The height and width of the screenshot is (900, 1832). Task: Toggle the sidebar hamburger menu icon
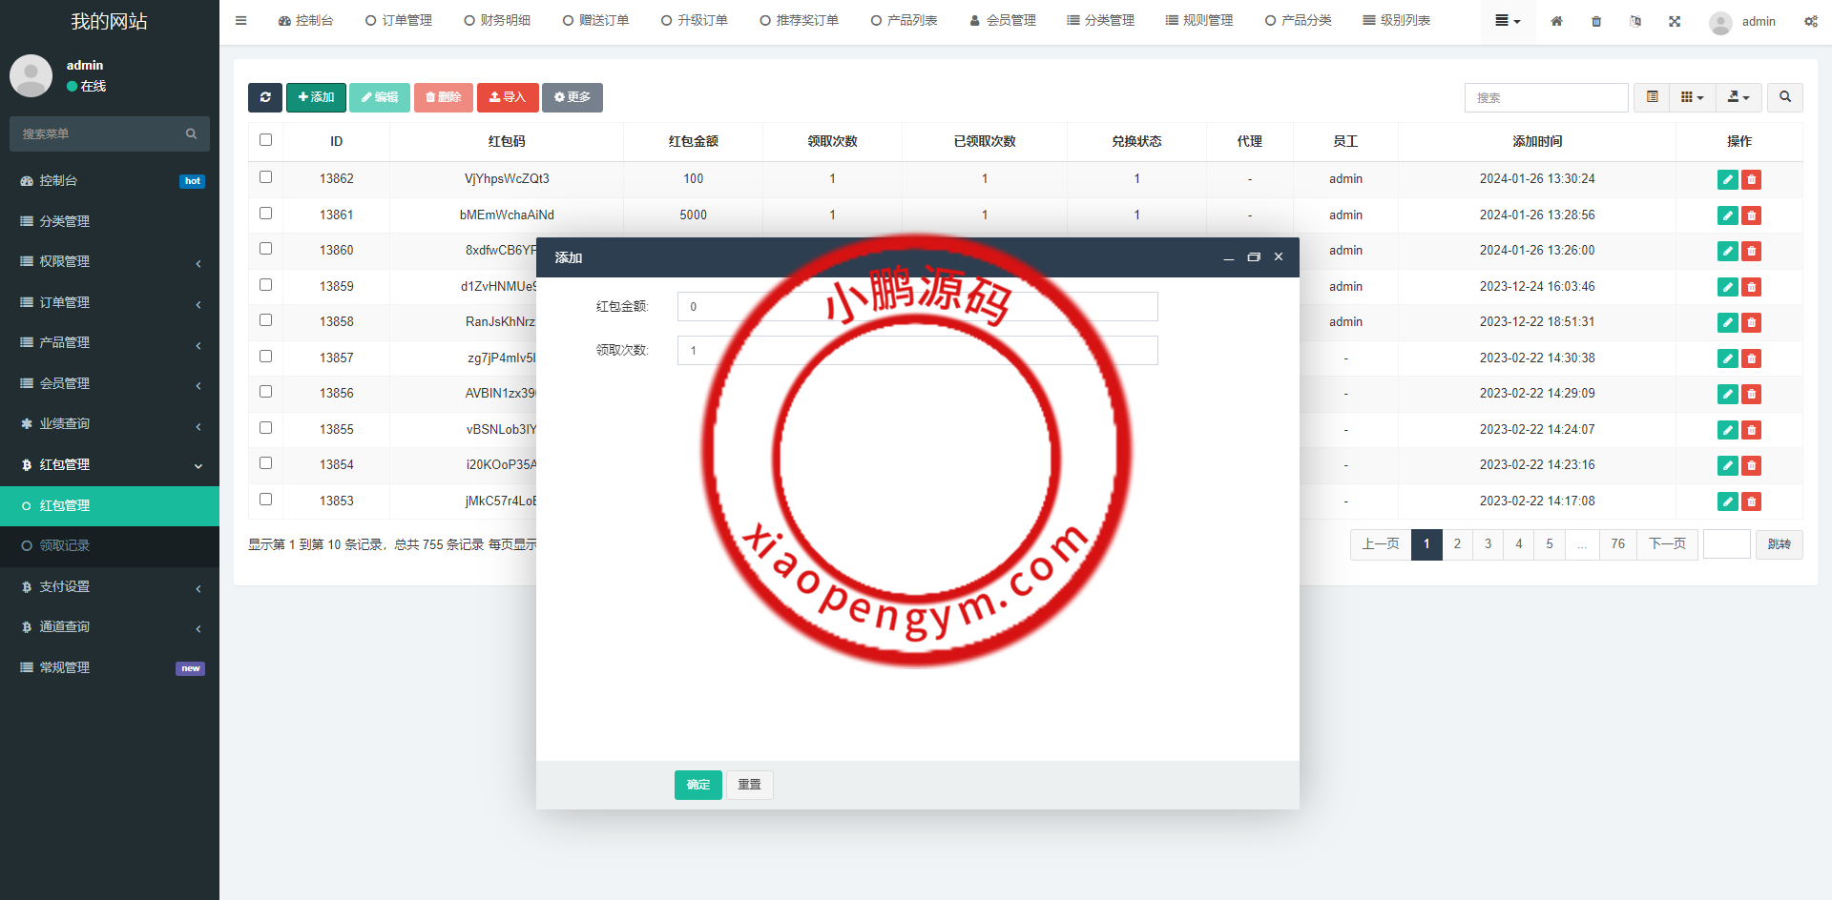point(240,21)
